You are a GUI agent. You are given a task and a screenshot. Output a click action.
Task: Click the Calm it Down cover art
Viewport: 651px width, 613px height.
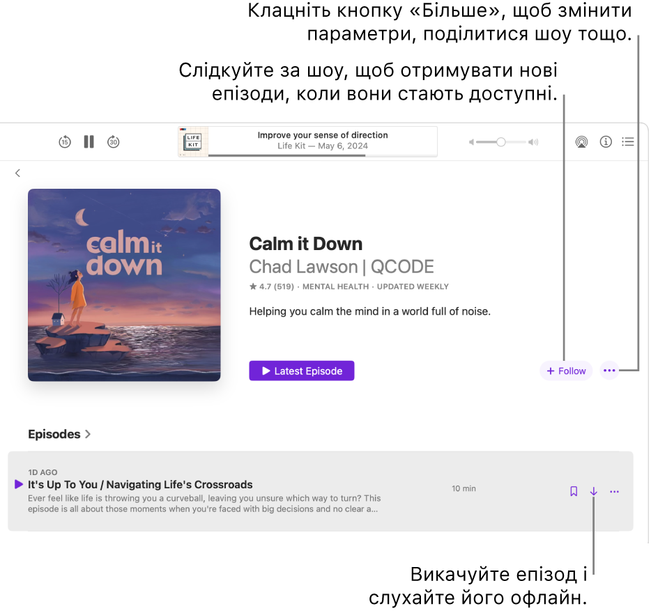click(124, 285)
